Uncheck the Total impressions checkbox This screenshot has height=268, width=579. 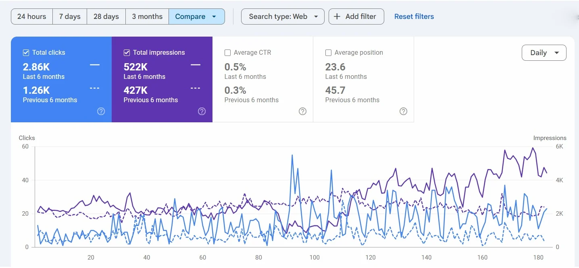(127, 53)
